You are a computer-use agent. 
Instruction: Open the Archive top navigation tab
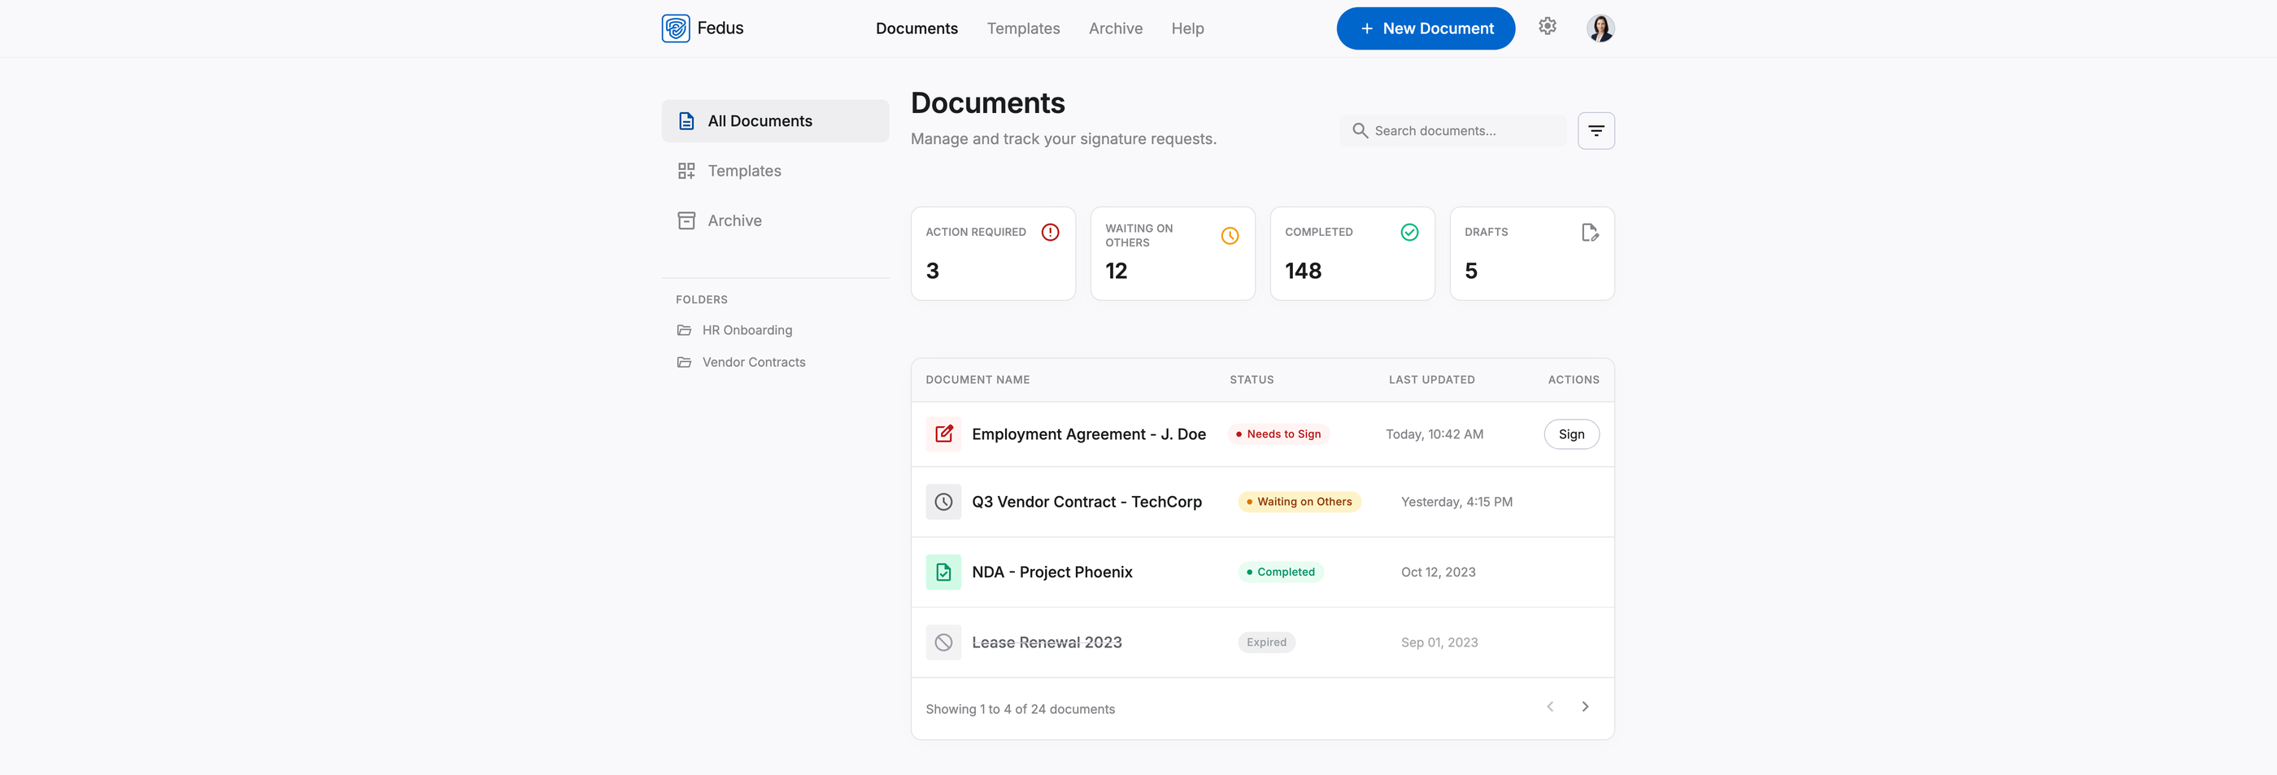point(1116,28)
